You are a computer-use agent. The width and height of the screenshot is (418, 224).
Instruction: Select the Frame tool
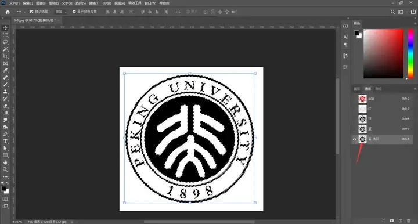pyautogui.click(x=5, y=63)
